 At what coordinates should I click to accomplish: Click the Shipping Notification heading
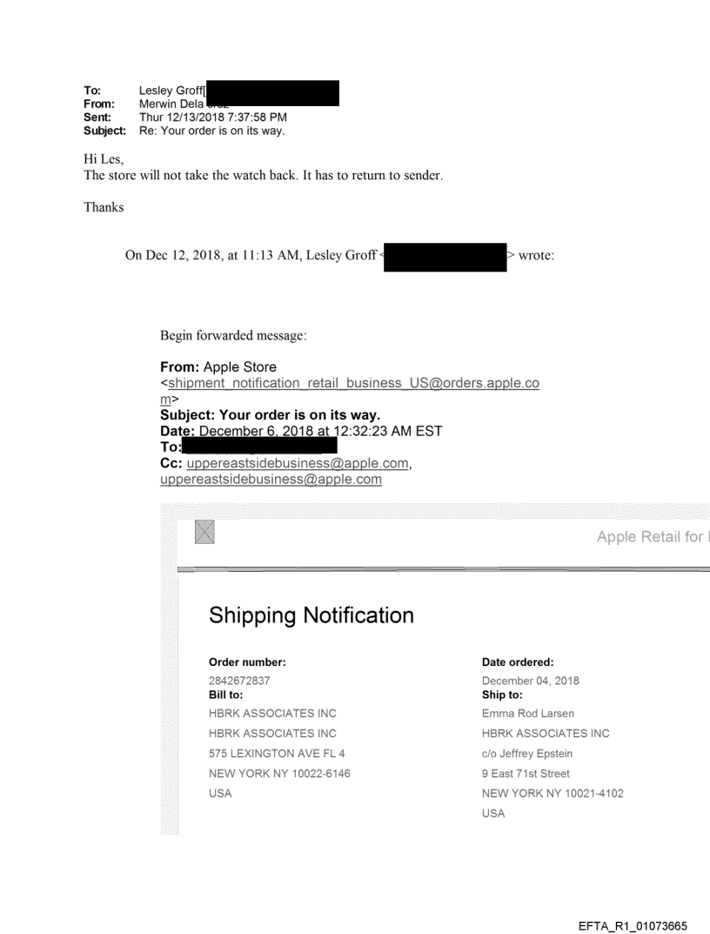point(311,615)
